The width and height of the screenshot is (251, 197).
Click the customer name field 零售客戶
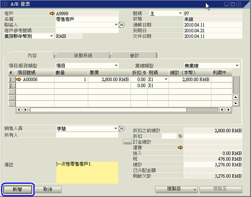point(87,19)
